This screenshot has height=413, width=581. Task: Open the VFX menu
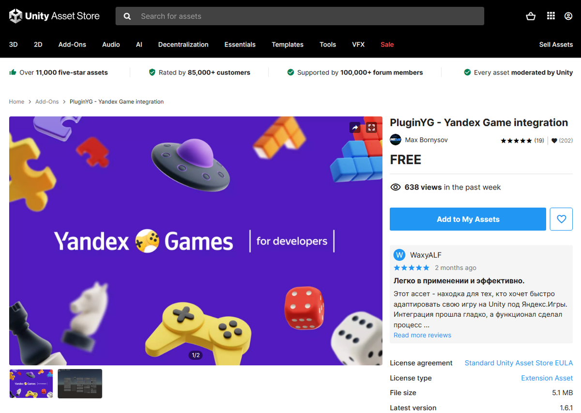(358, 44)
